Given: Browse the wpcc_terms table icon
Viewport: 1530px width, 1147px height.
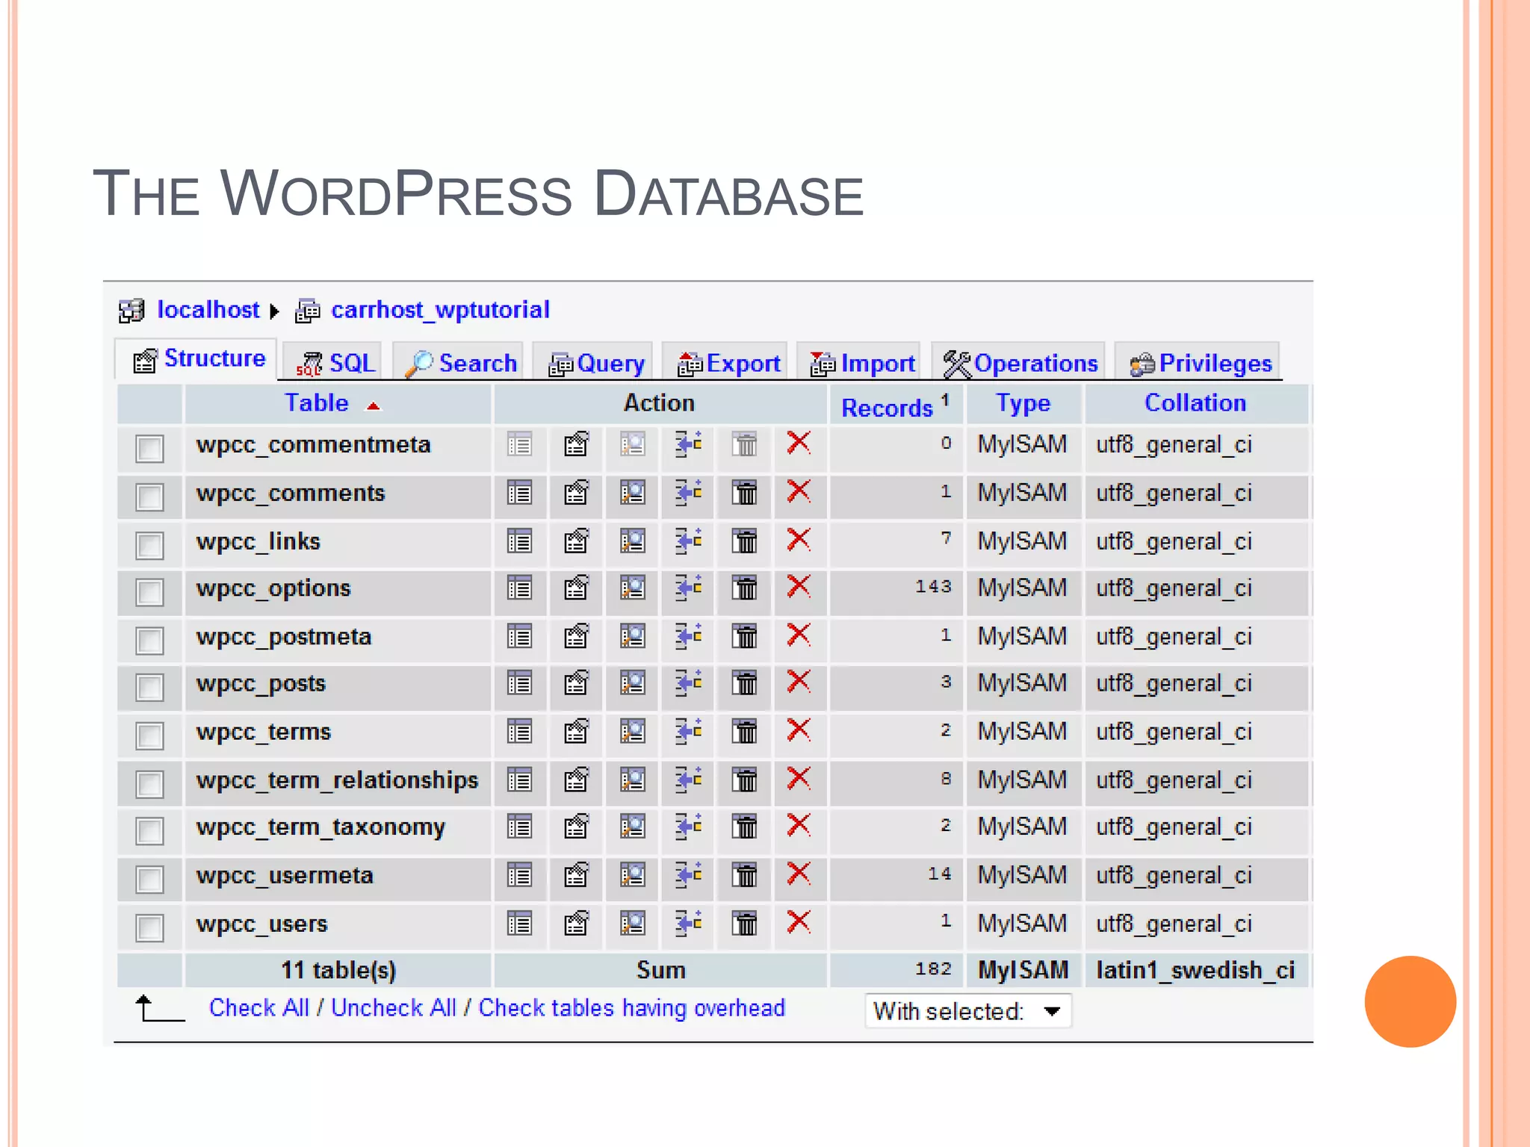Looking at the screenshot, I should click(519, 731).
